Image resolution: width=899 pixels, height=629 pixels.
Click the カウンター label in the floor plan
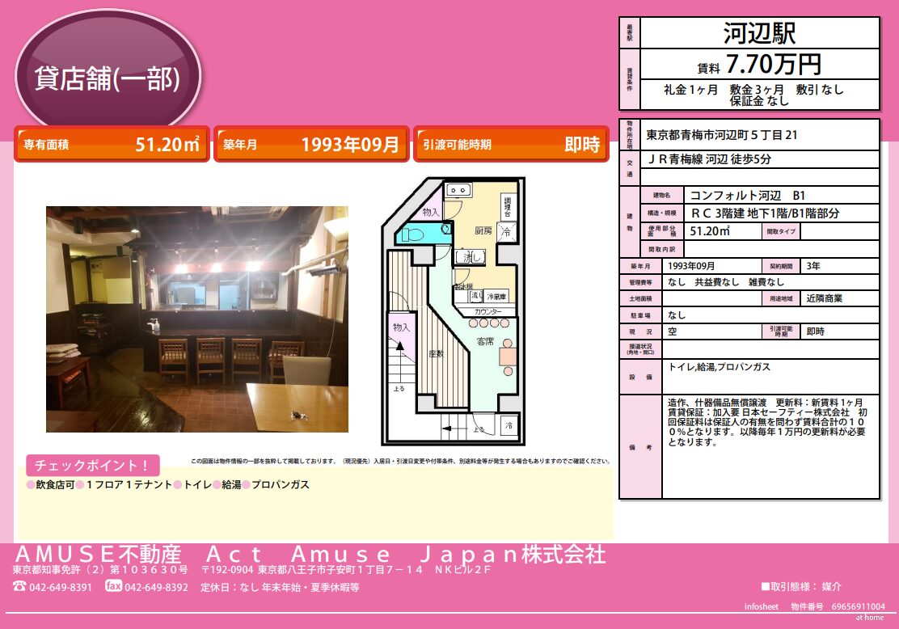coord(487,312)
